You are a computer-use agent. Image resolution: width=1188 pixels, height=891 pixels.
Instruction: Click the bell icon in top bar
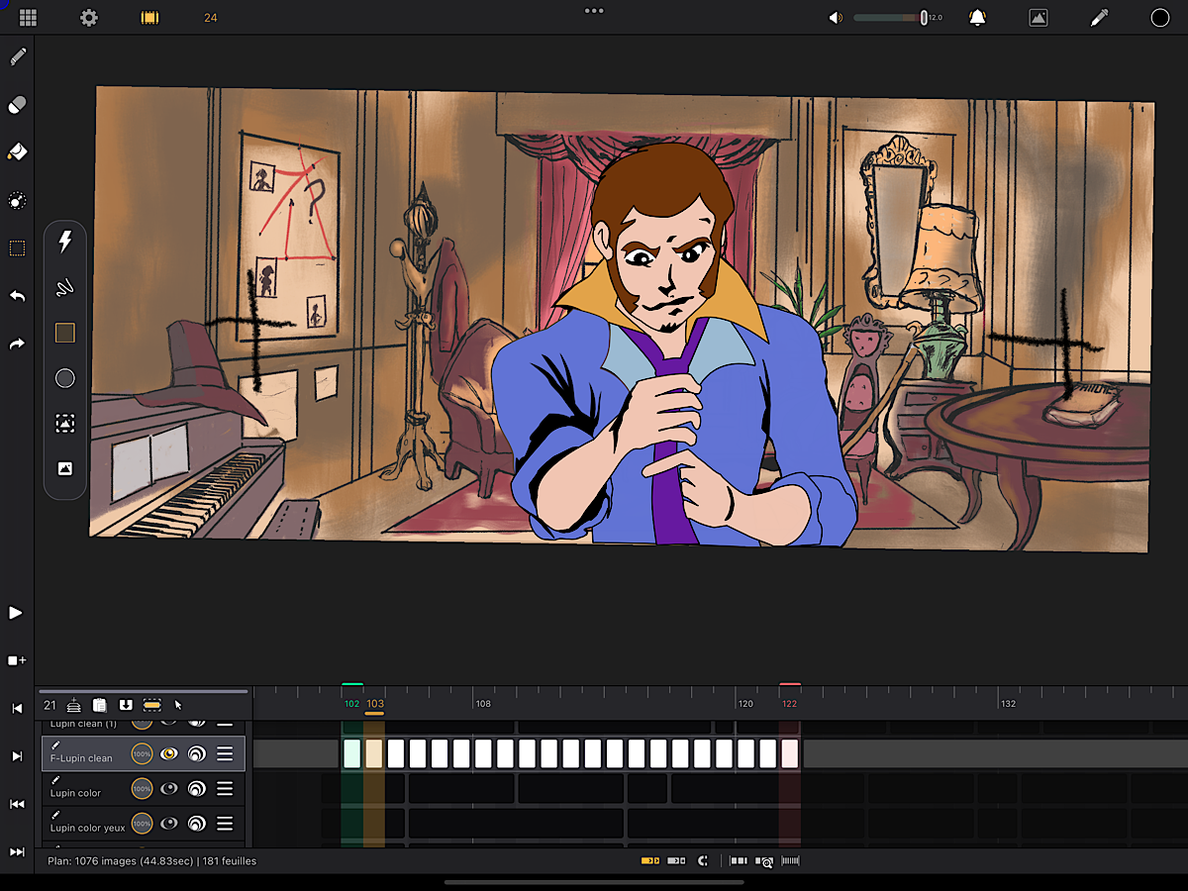[x=977, y=18]
